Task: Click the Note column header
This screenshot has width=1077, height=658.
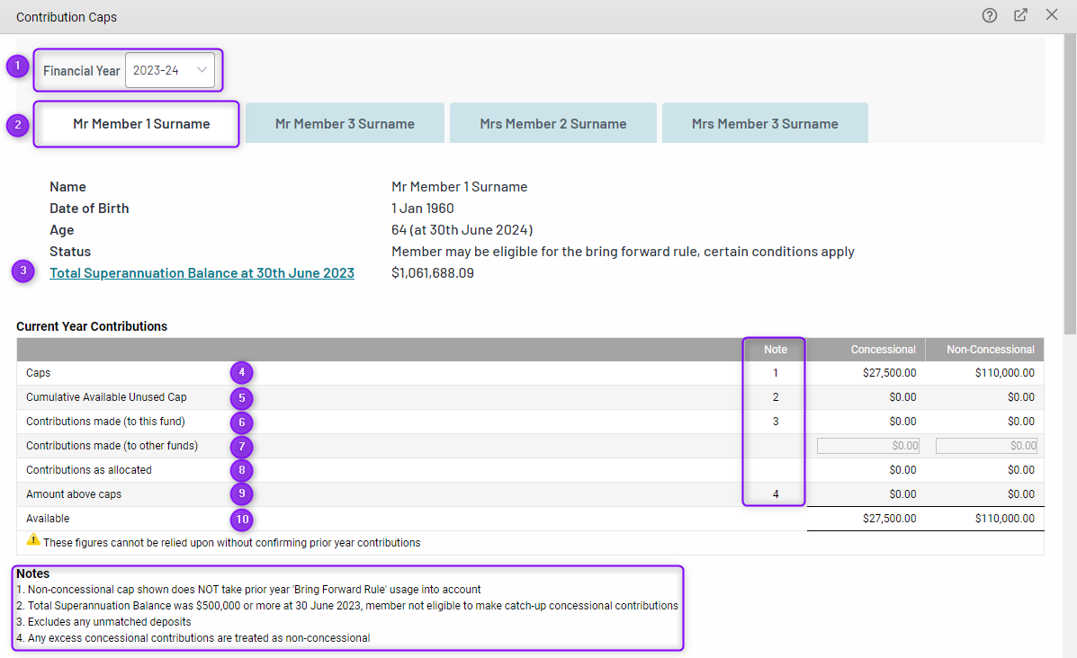Action: pos(775,350)
